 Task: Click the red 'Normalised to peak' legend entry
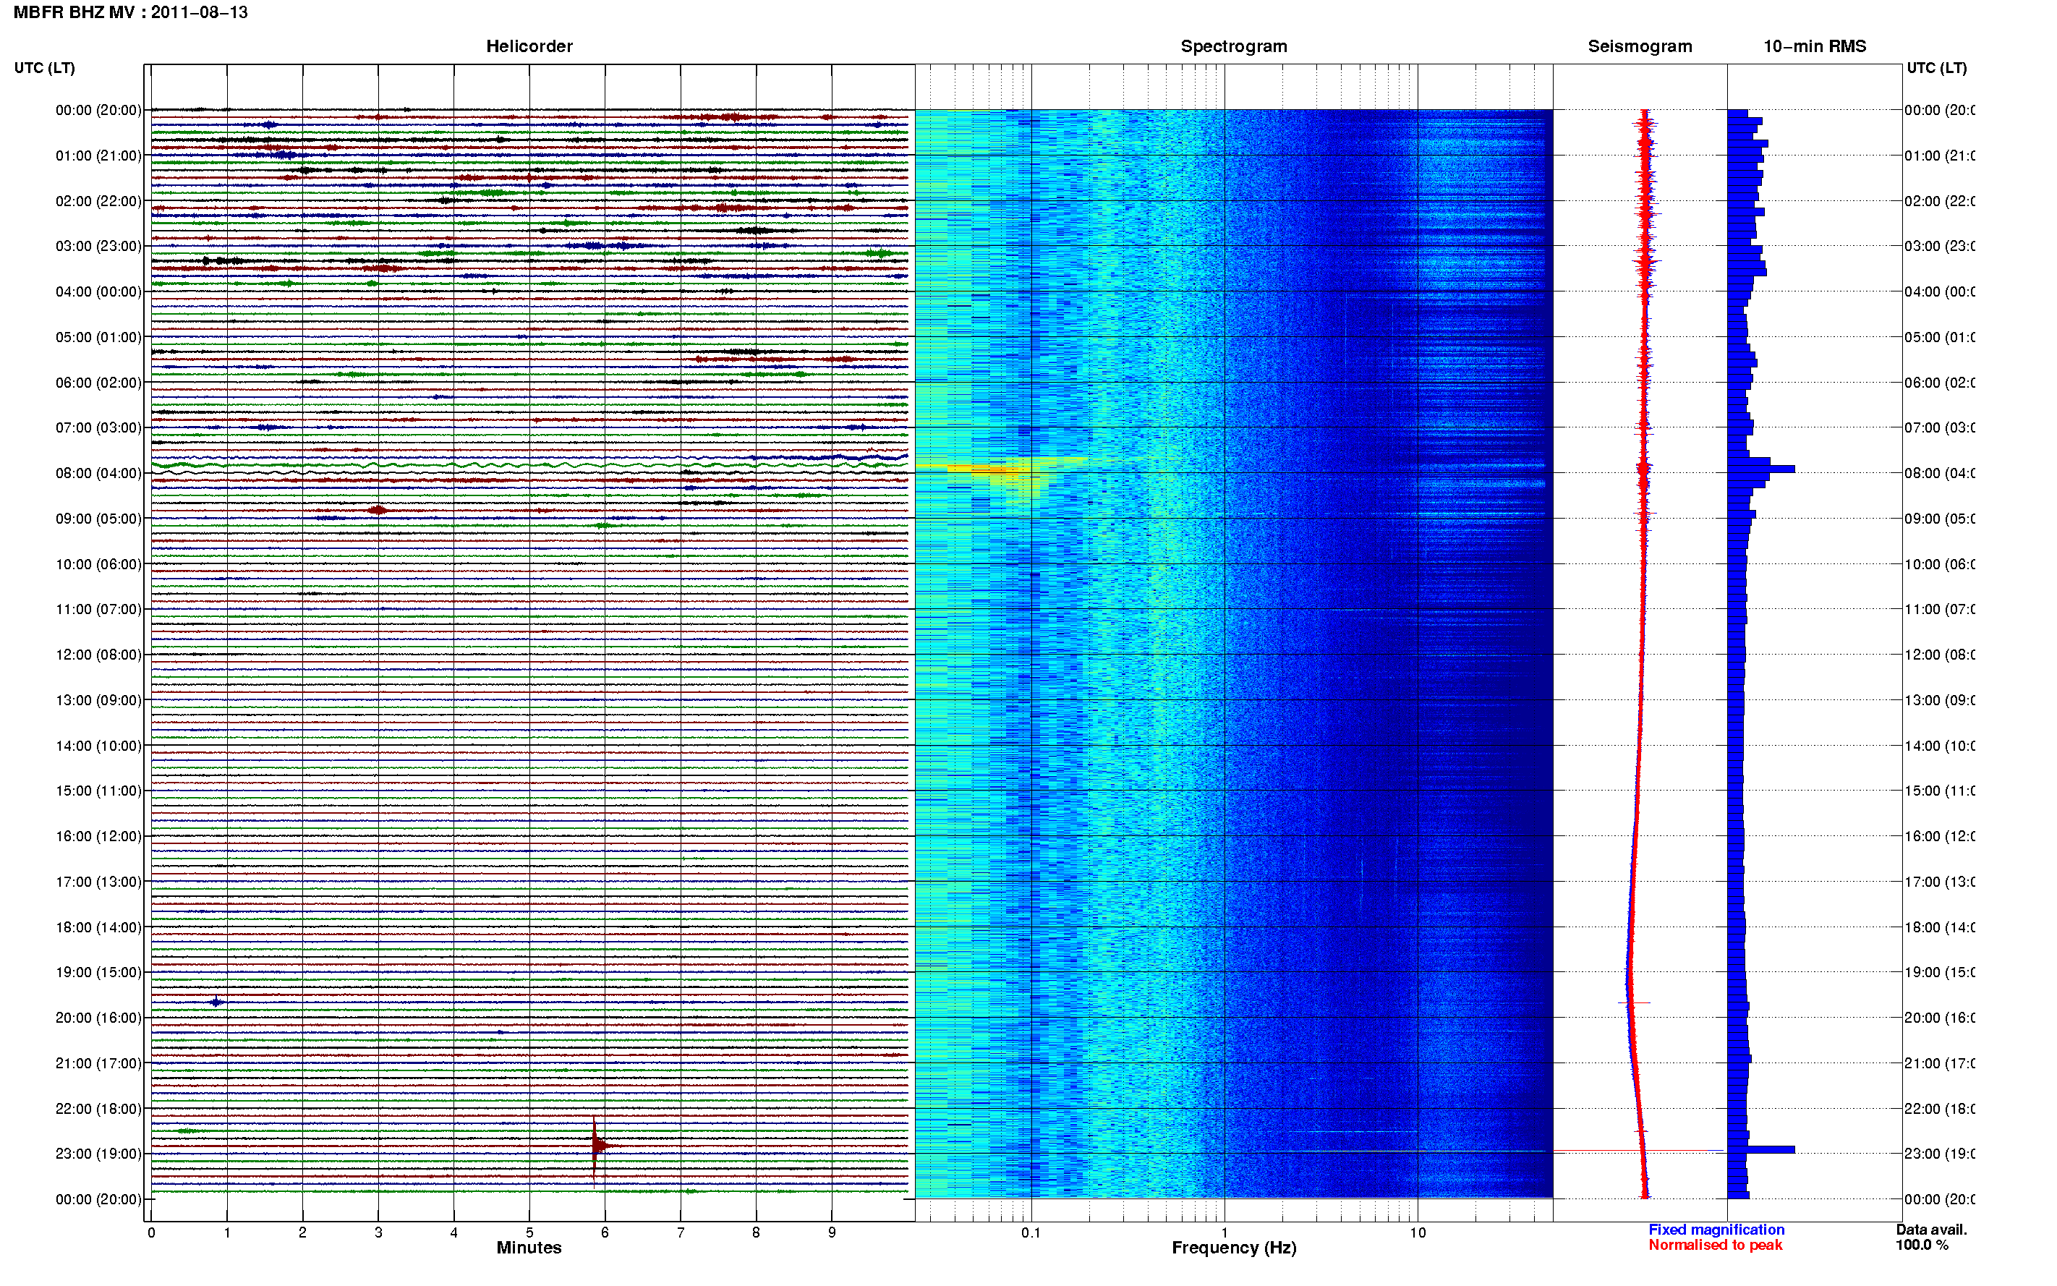pyautogui.click(x=1715, y=1245)
